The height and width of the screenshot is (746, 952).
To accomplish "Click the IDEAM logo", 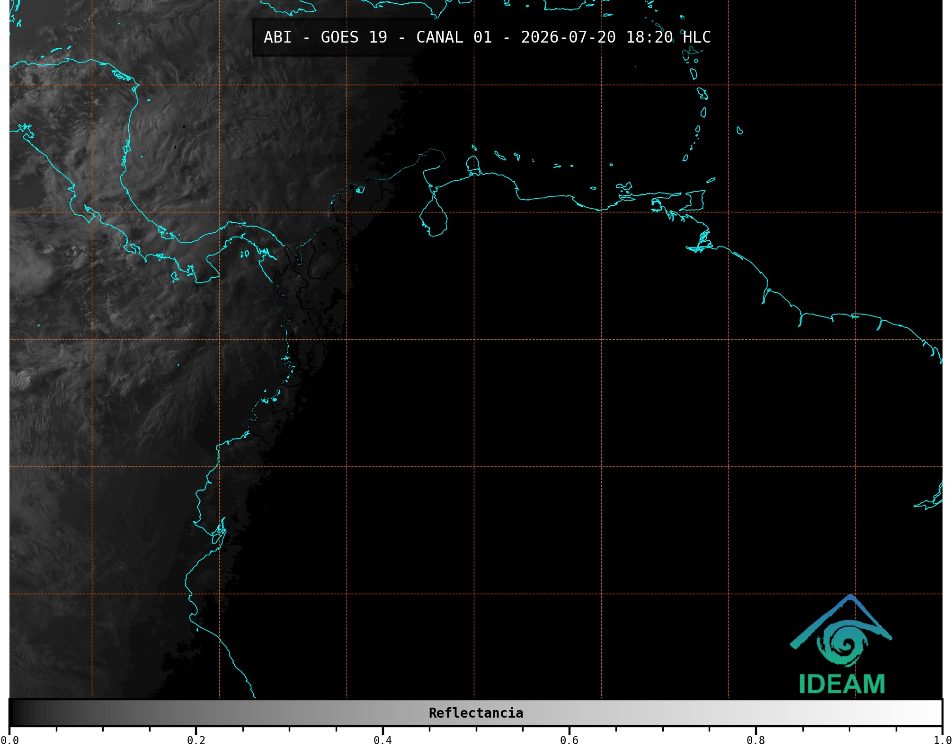I will (x=841, y=644).
